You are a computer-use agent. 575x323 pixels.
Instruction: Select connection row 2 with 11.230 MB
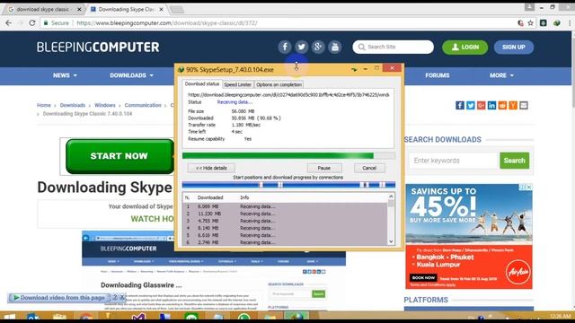[x=285, y=214]
